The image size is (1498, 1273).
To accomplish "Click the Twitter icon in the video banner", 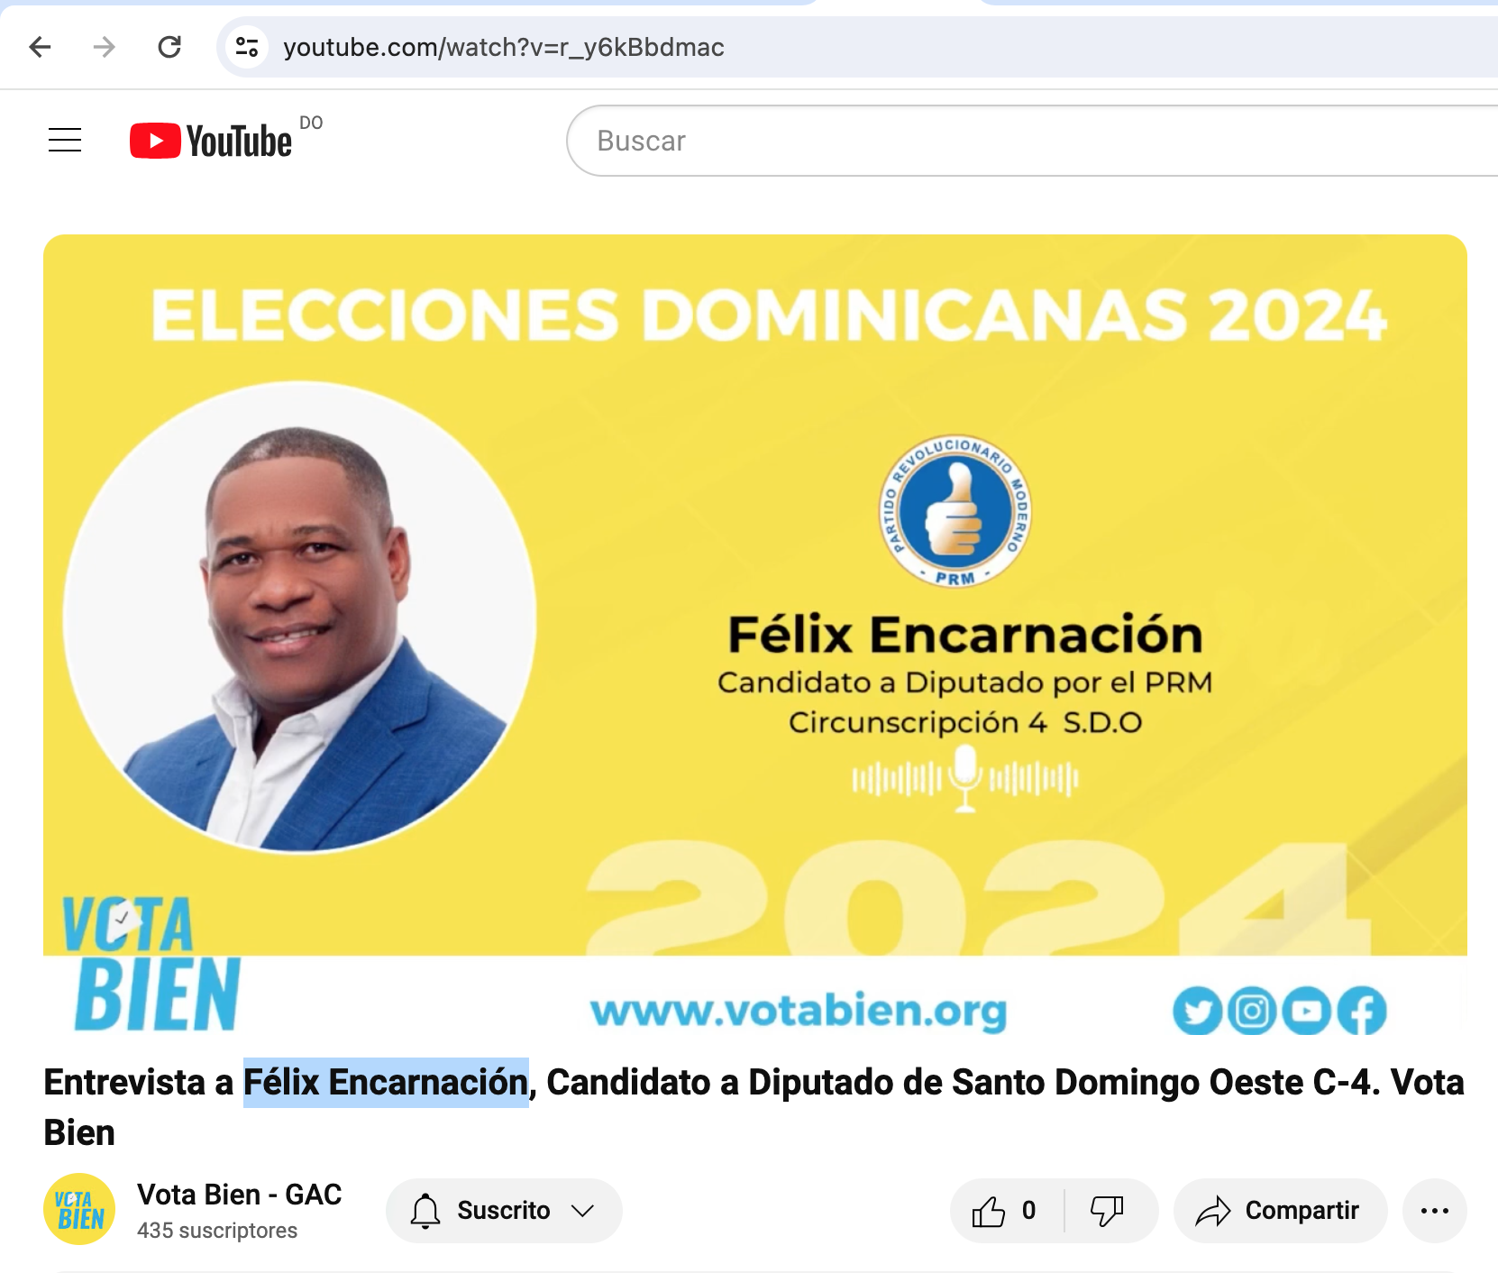I will pyautogui.click(x=1197, y=1011).
